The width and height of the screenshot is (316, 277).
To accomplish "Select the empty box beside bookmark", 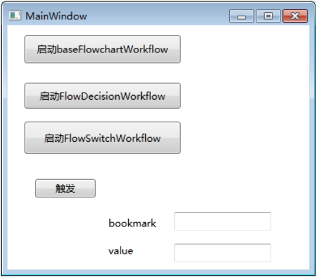I will pyautogui.click(x=223, y=221).
